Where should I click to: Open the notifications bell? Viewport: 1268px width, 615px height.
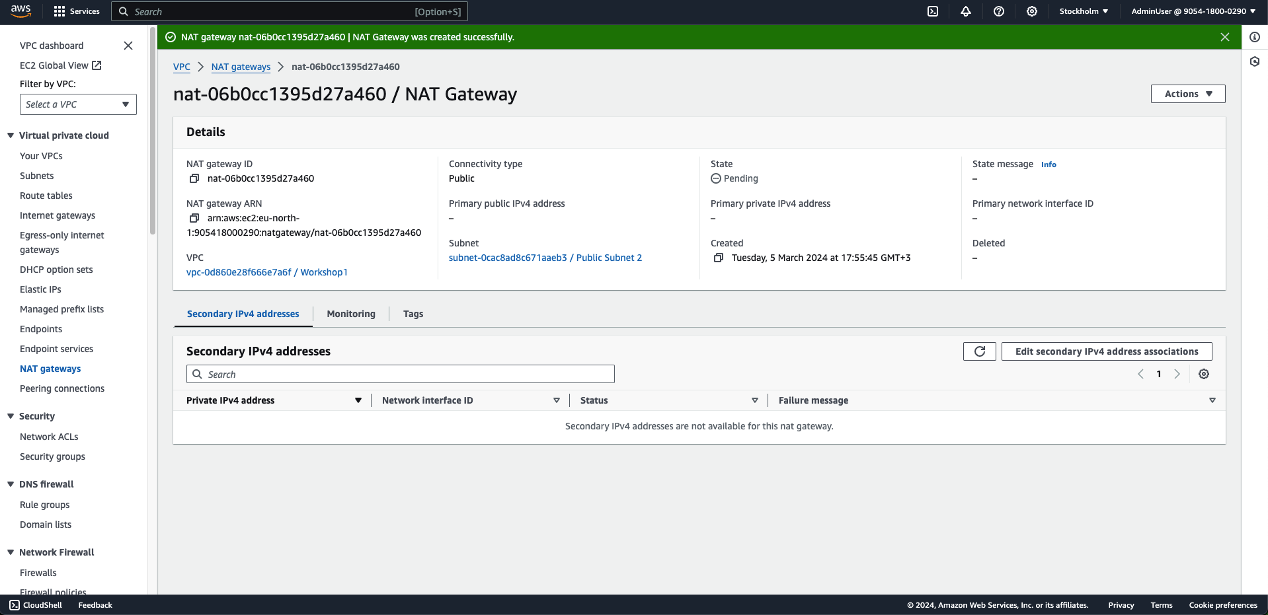[x=965, y=11]
